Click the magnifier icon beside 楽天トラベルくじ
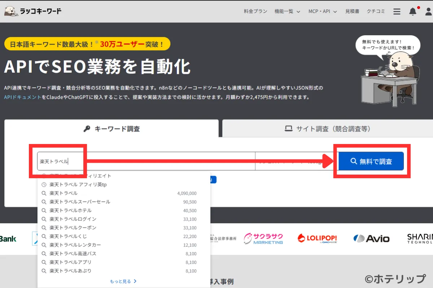 tap(44, 237)
